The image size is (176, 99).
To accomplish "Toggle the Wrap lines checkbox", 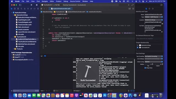I will click(145, 68).
